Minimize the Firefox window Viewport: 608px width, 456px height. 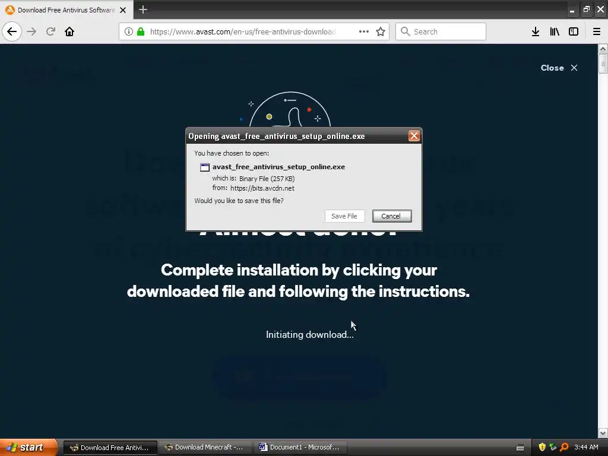click(572, 10)
